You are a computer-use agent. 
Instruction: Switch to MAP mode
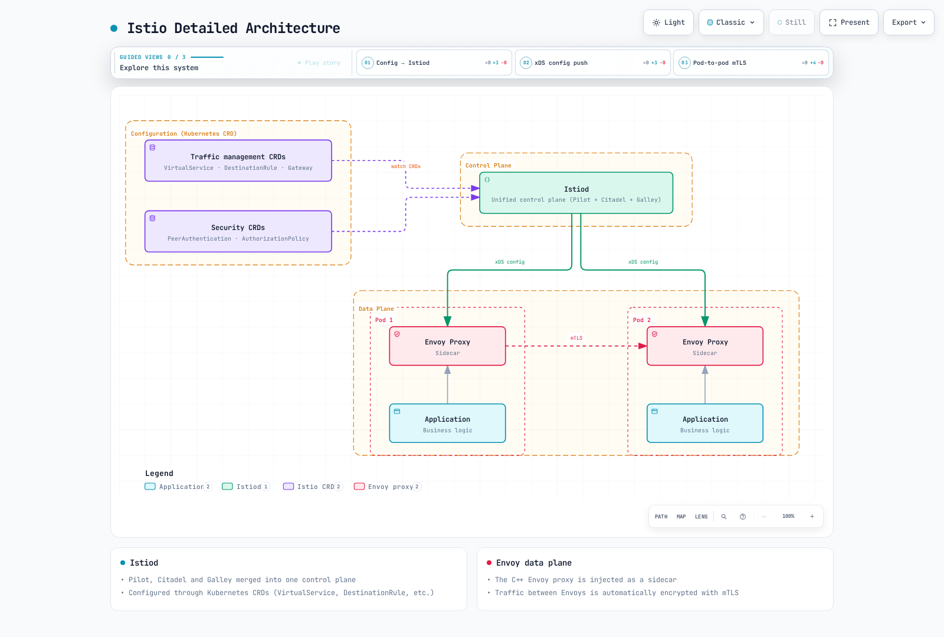pos(681,517)
